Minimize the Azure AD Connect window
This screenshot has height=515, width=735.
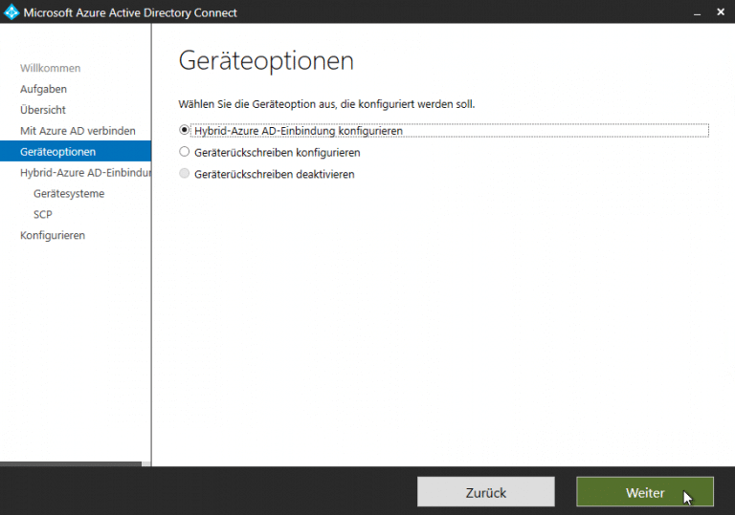pyautogui.click(x=694, y=12)
